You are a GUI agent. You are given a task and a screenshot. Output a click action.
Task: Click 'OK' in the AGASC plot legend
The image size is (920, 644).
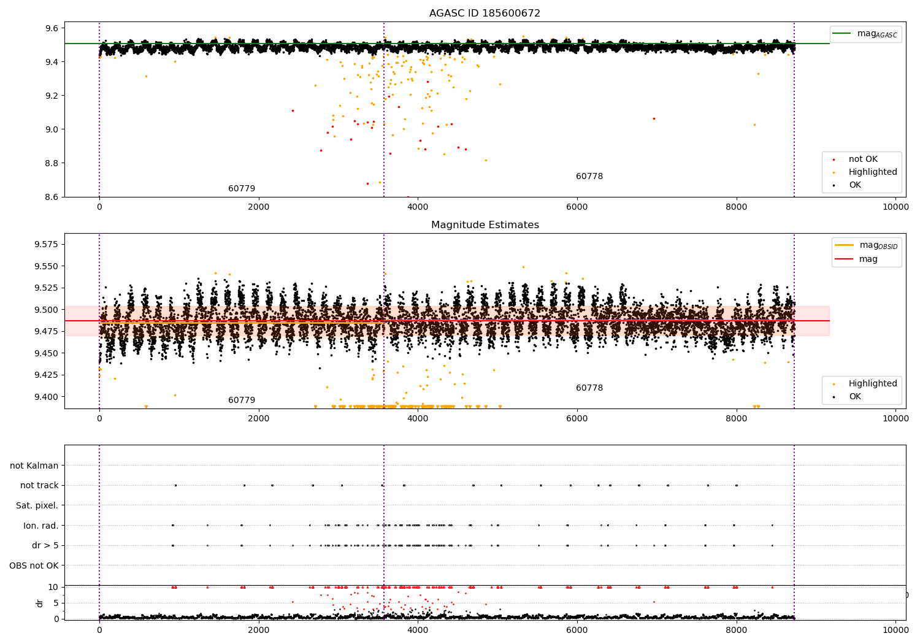click(x=855, y=185)
